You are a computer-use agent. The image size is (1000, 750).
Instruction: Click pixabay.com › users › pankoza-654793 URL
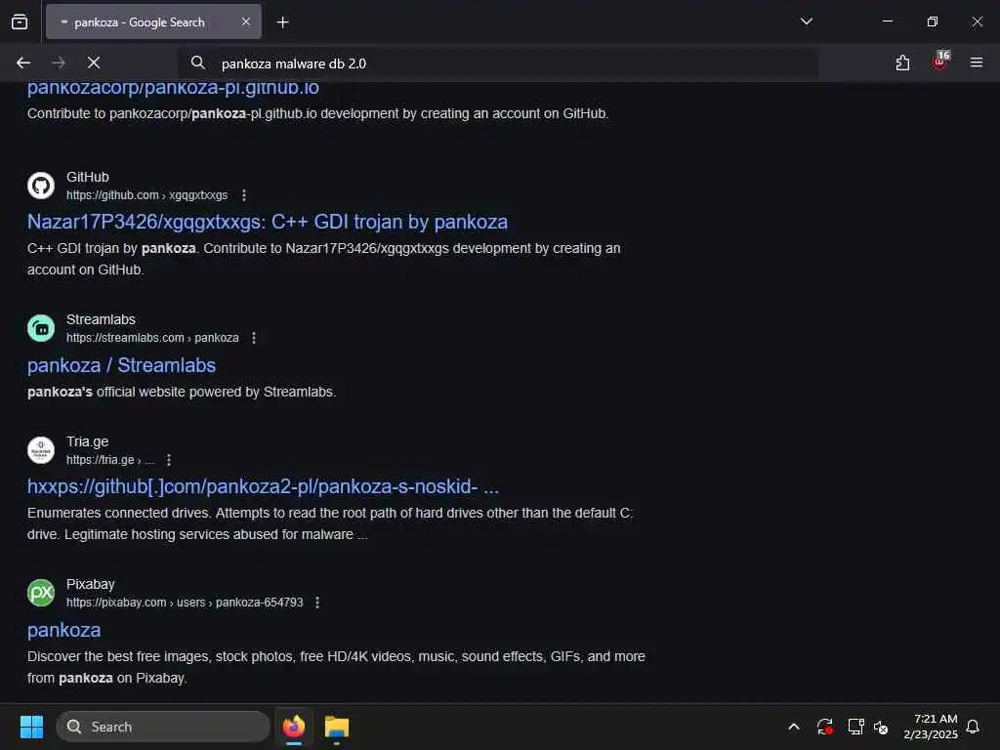tap(185, 603)
